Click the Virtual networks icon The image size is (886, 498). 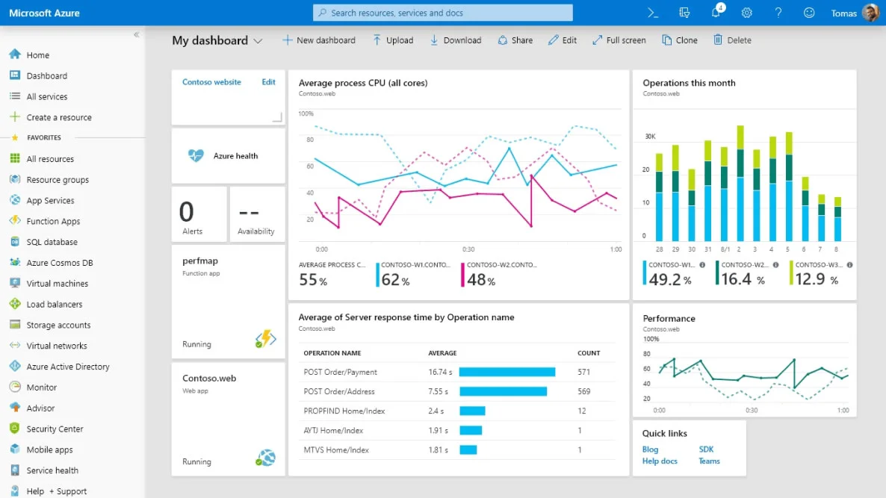(15, 345)
